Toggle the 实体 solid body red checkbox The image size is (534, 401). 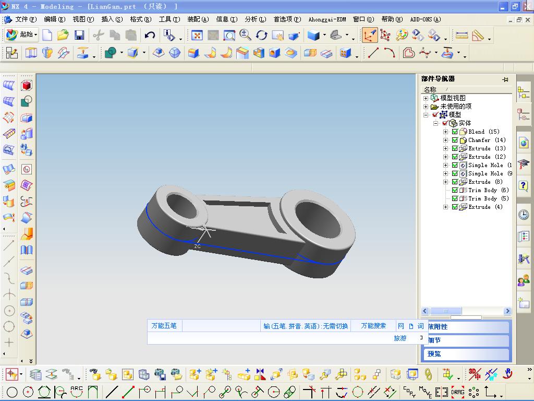445,123
